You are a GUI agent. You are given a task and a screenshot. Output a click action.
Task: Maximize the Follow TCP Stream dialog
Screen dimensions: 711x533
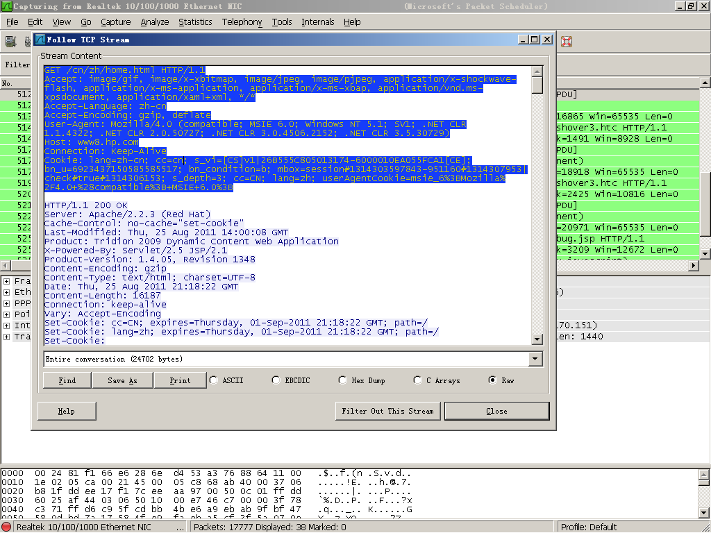click(535, 40)
